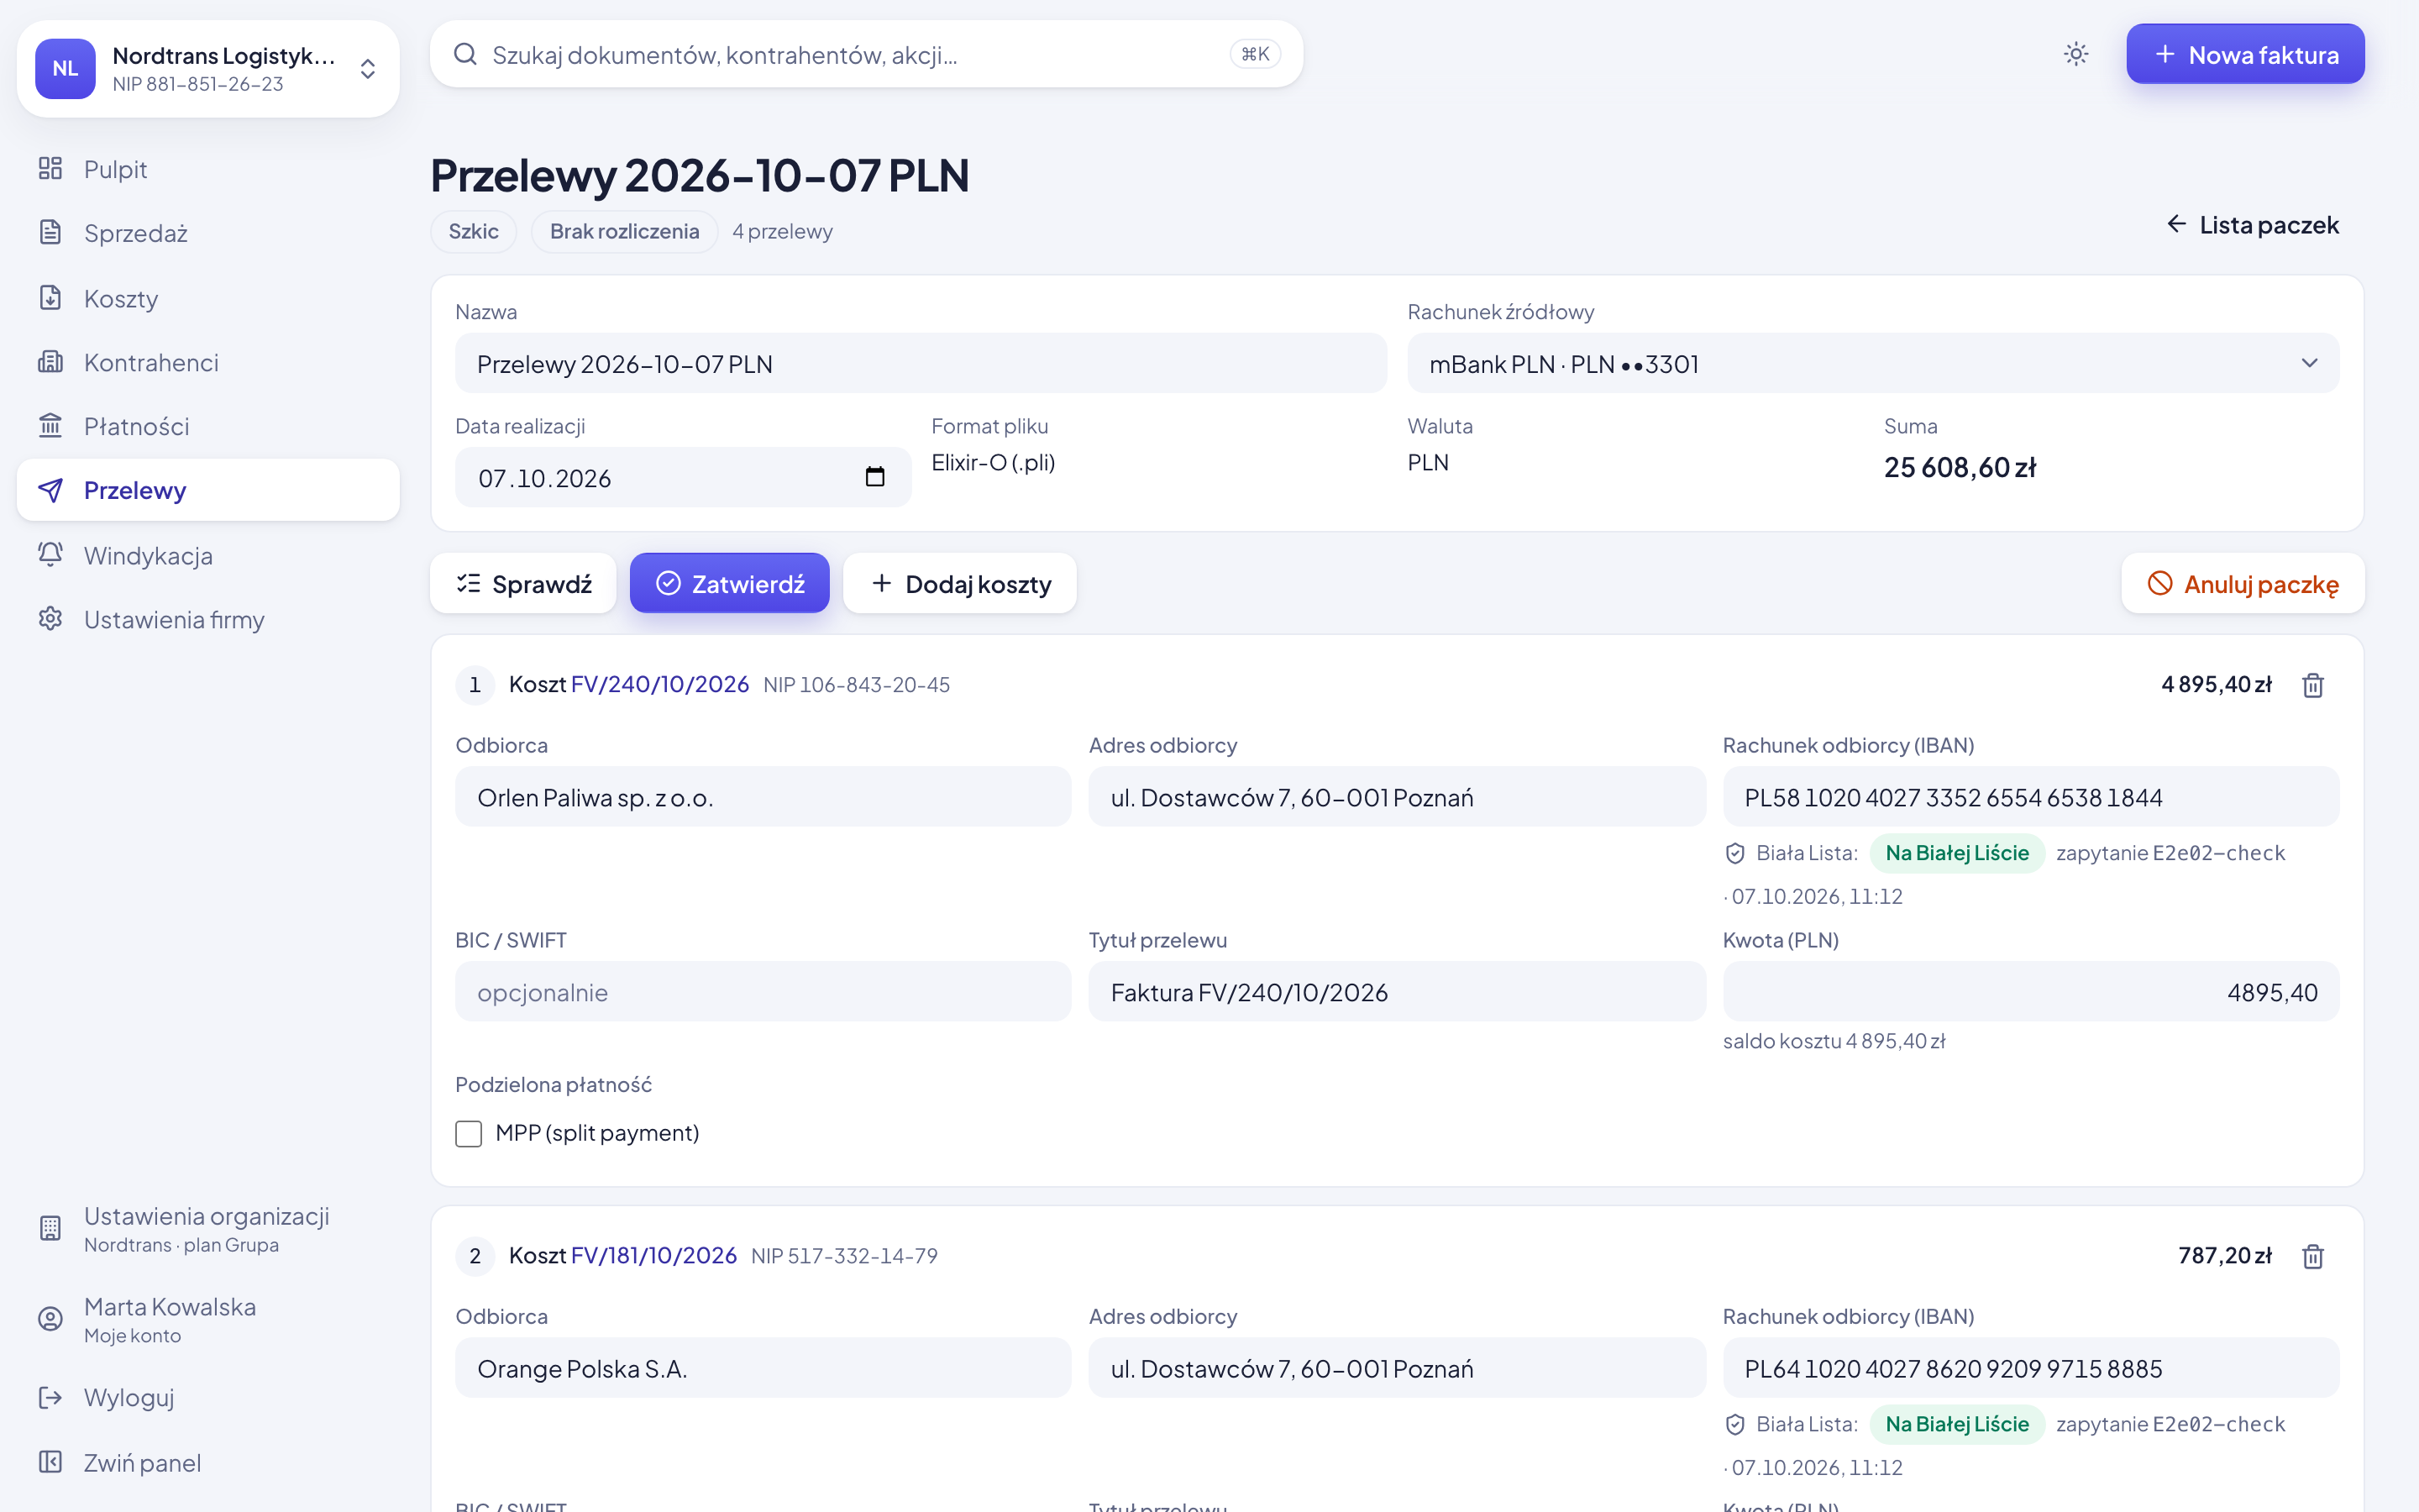Open the Koszty section

(208, 298)
